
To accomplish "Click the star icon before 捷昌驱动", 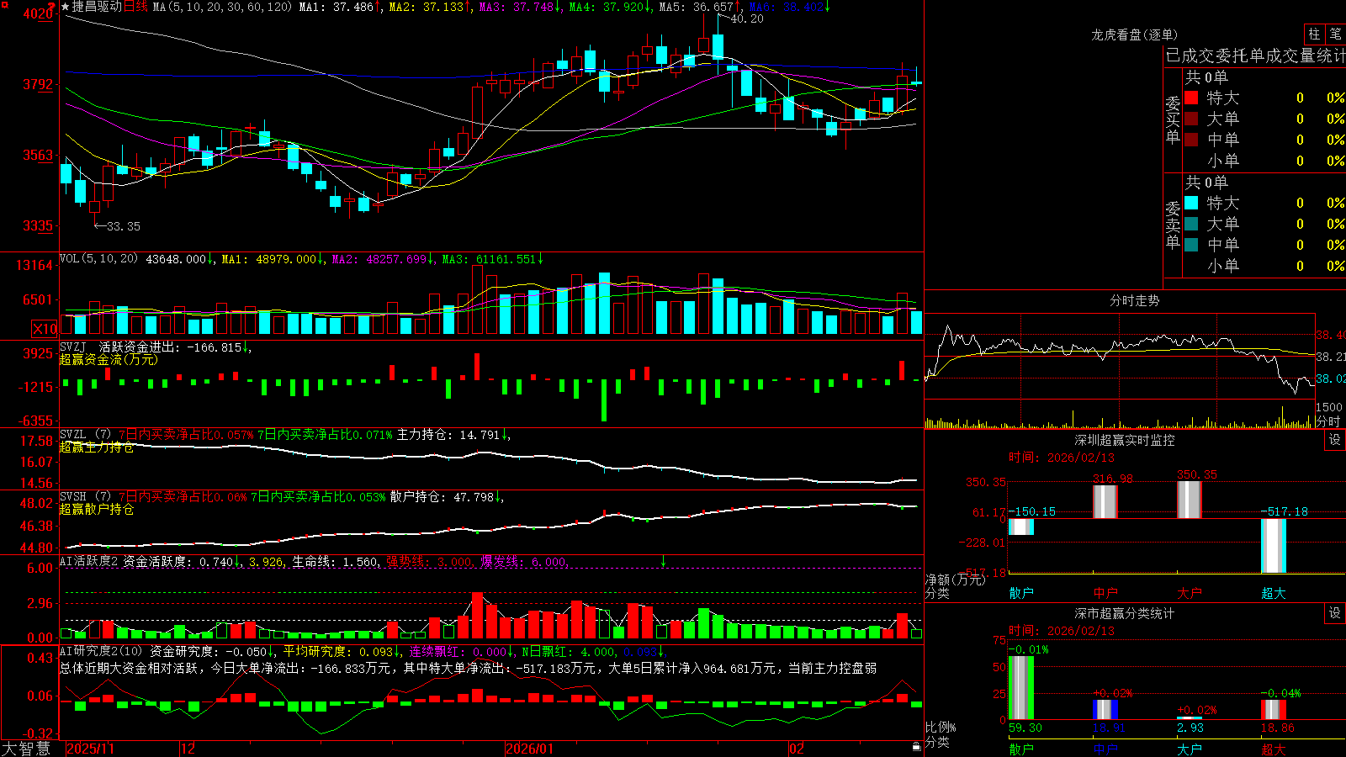I will (65, 7).
